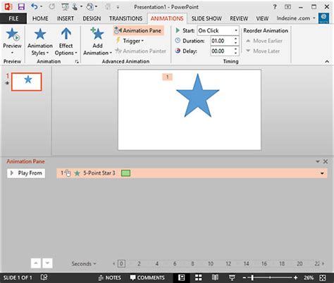Open the PowerPoint Help question mark
This screenshot has height=283, width=334.
pyautogui.click(x=275, y=7)
